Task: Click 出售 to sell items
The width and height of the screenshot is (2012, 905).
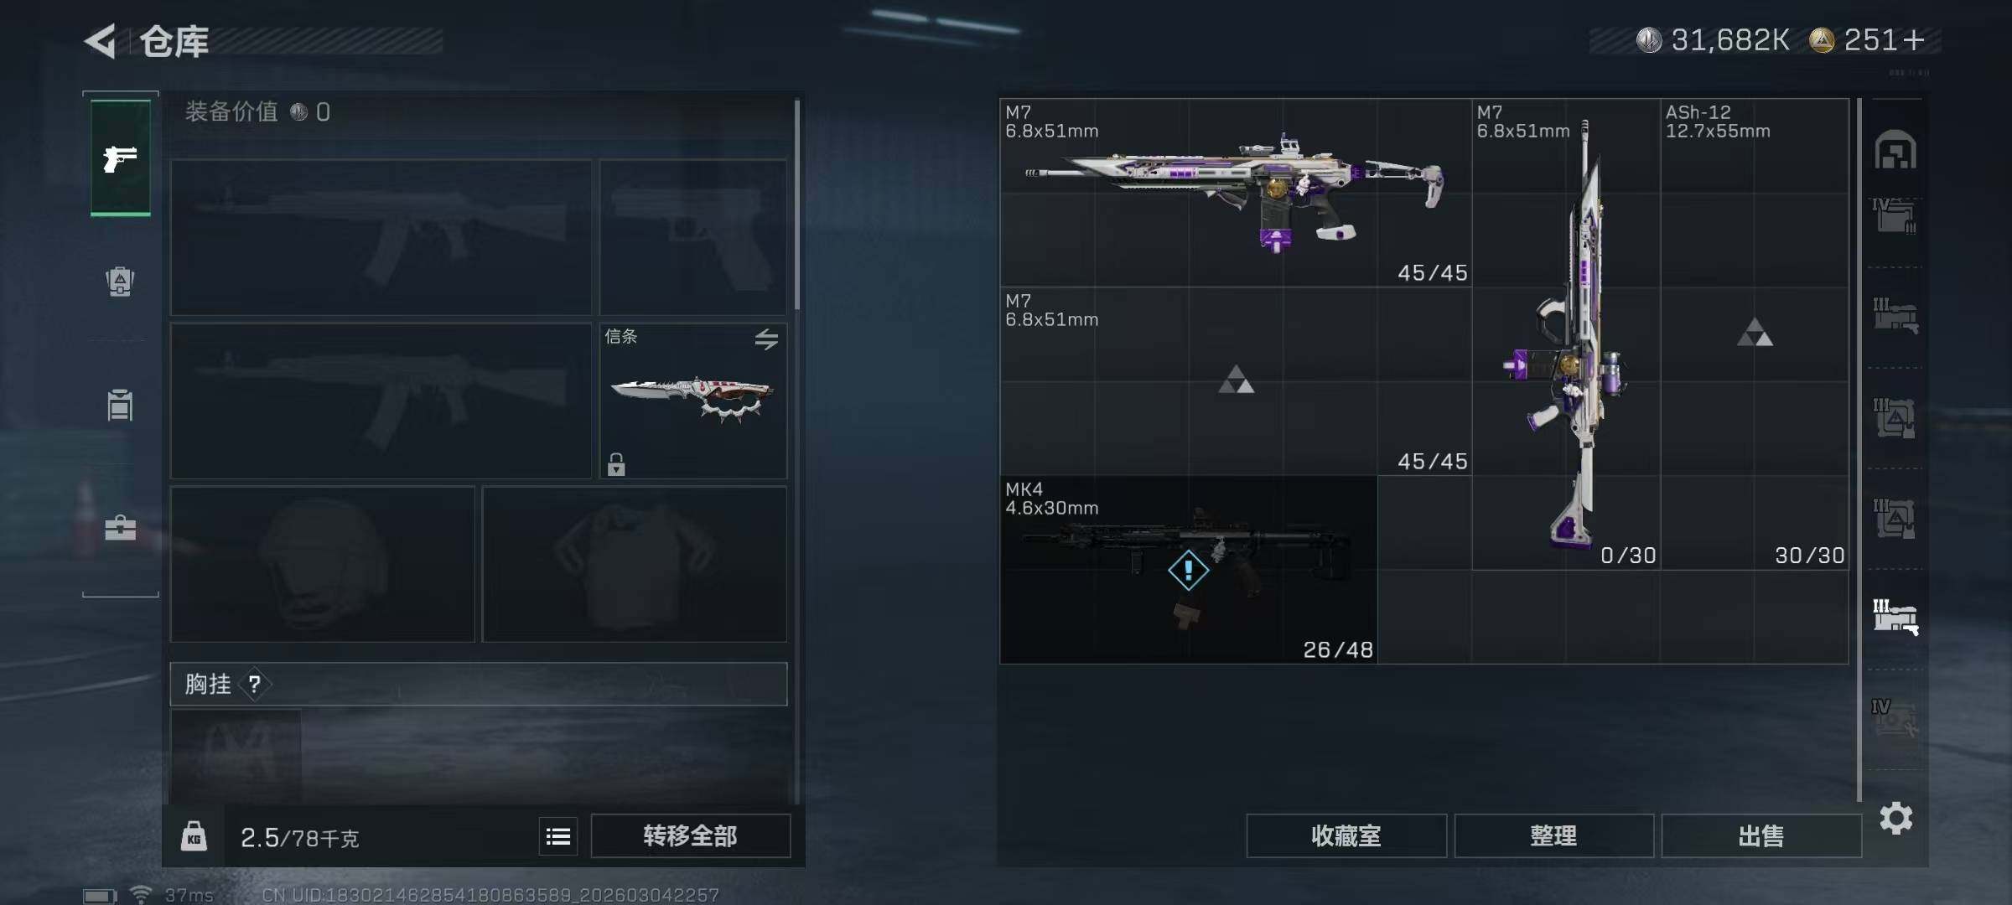Action: pos(1760,835)
